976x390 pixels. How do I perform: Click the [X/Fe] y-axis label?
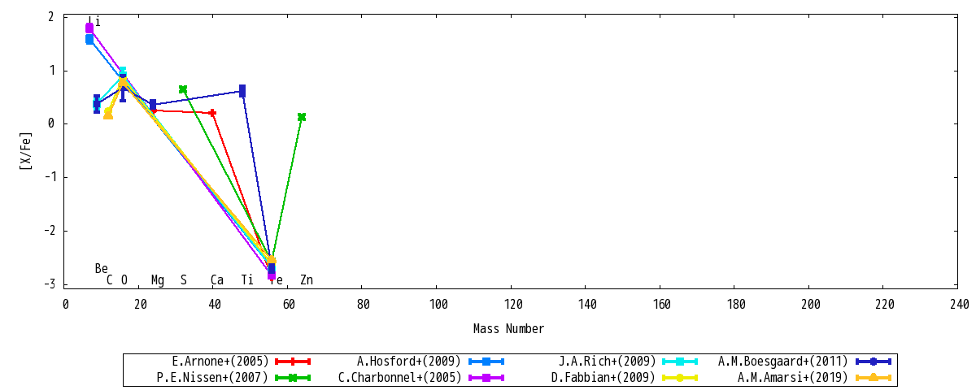[x=26, y=150]
